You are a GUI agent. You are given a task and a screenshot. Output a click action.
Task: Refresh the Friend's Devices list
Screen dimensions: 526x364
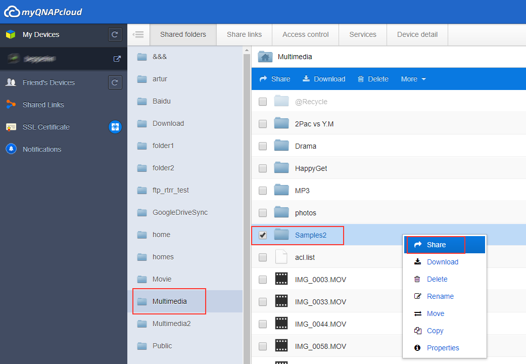(x=115, y=82)
